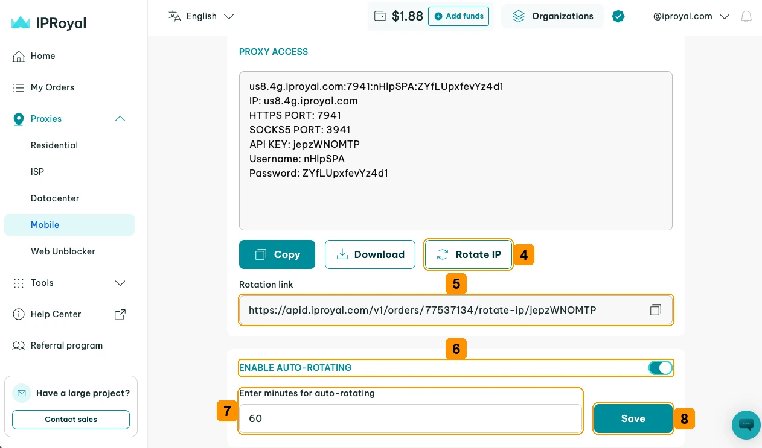Viewport: 762px width, 448px height.
Task: Select the Mobile proxies item
Action: [69, 225]
